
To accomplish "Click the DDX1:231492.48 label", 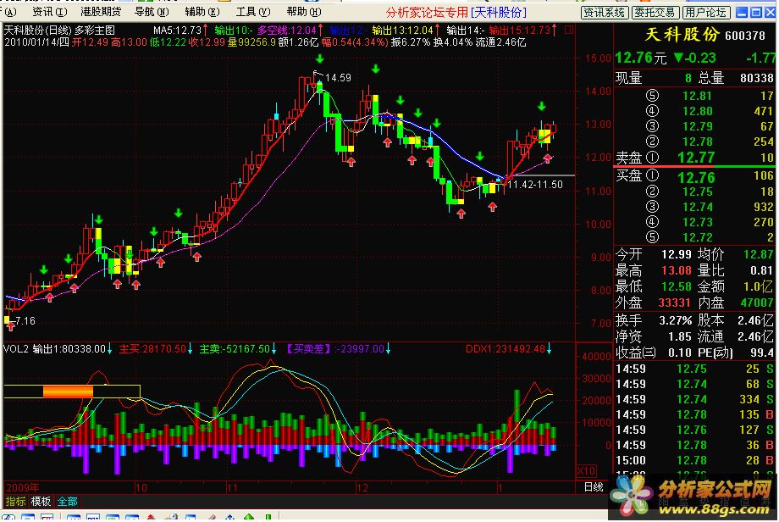I will [x=506, y=349].
